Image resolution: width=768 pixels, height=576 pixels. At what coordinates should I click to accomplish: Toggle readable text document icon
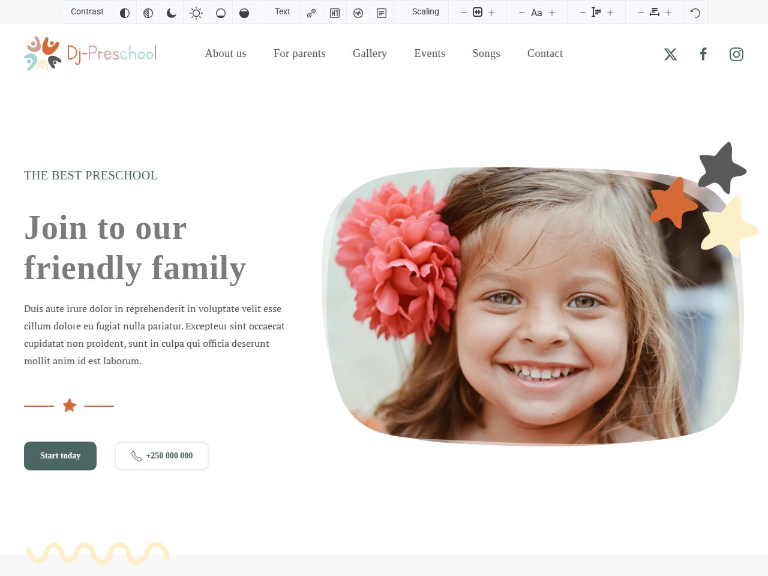[x=382, y=13]
